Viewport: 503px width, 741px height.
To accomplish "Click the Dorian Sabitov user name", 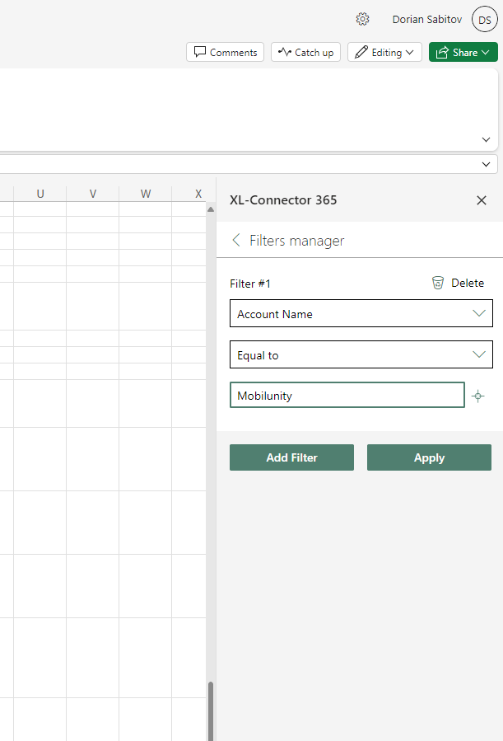I will [427, 20].
